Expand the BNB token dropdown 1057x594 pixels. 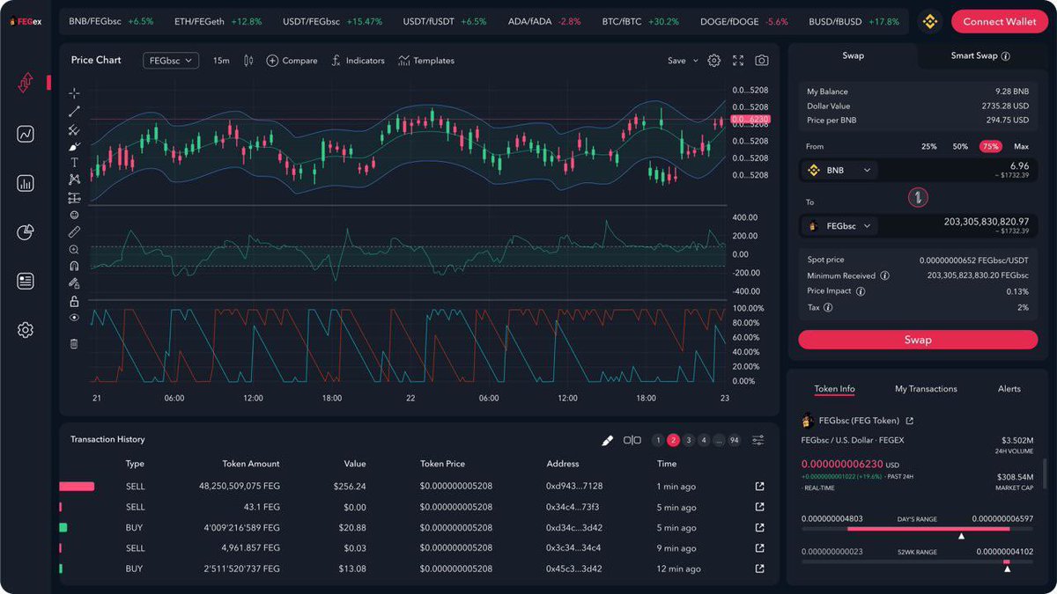point(839,170)
